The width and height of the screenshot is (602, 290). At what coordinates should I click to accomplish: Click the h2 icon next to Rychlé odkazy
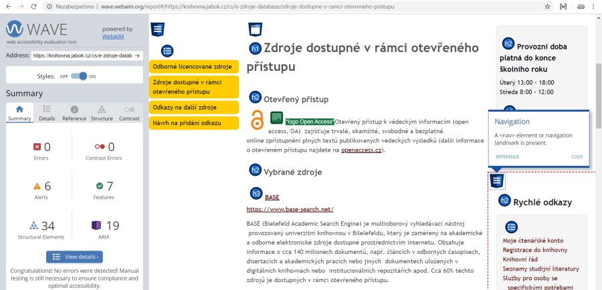[x=505, y=200]
